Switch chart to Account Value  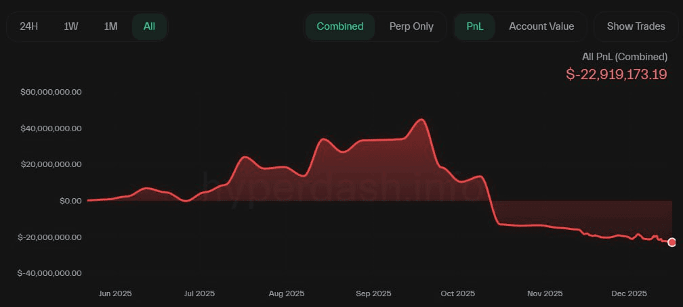(541, 26)
